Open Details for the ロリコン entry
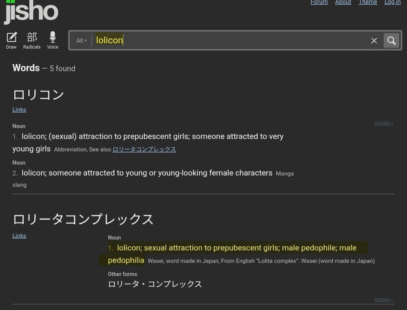Screen dimensions: 407x310 [384, 123]
